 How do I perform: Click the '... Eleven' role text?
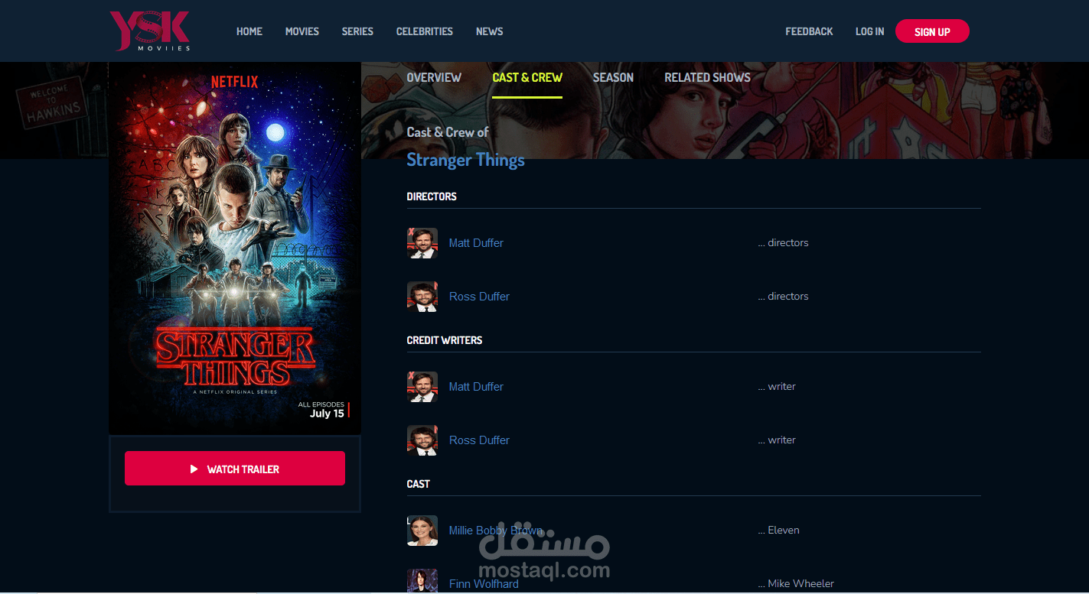pos(778,531)
